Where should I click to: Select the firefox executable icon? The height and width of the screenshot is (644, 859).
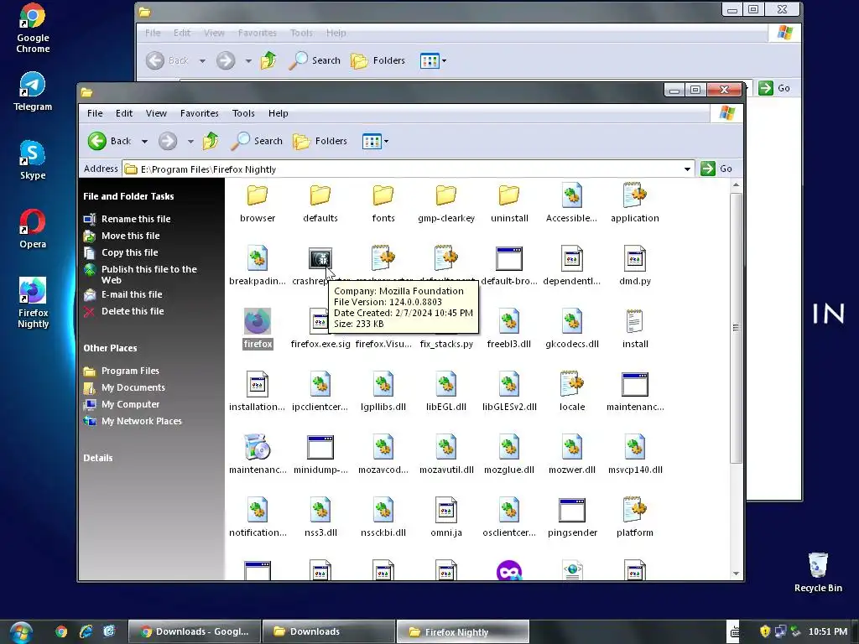tap(258, 321)
